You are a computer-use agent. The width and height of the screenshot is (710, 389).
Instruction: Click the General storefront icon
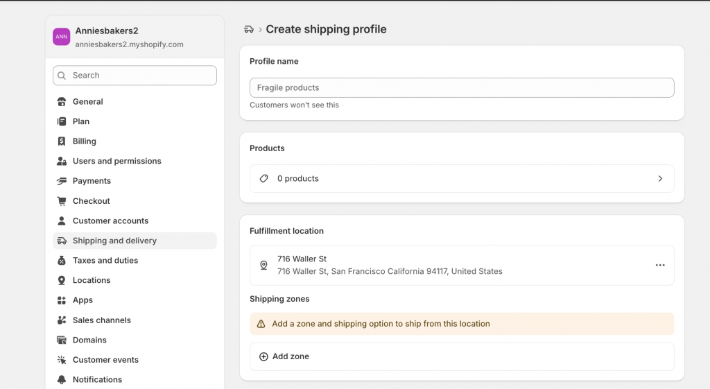[62, 101]
